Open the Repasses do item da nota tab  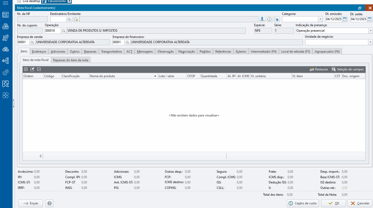71,60
